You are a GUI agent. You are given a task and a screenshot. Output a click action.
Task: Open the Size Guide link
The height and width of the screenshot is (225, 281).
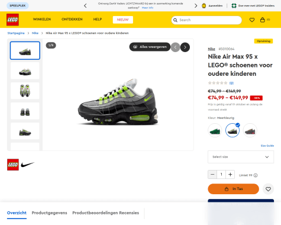click(267, 146)
